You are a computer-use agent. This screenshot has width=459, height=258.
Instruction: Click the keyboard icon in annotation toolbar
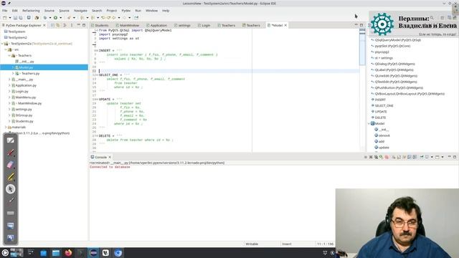click(x=11, y=213)
